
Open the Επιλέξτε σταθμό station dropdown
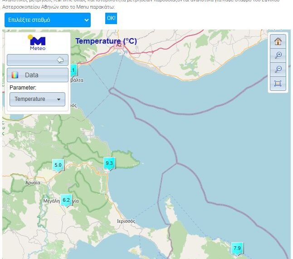coord(48,20)
